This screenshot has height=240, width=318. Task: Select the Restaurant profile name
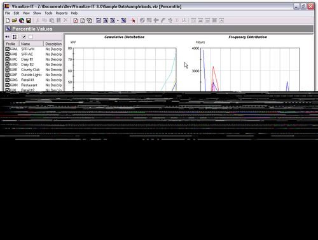(29, 85)
